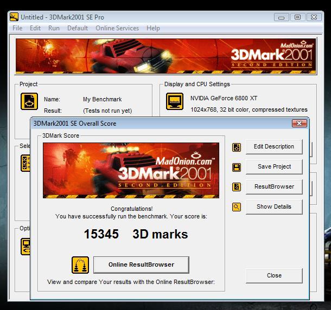
Task: Click the My Benchmark project name
Action: pyautogui.click(x=103, y=99)
